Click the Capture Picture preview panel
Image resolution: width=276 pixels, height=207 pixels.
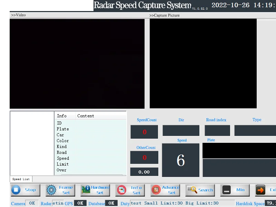(203, 63)
